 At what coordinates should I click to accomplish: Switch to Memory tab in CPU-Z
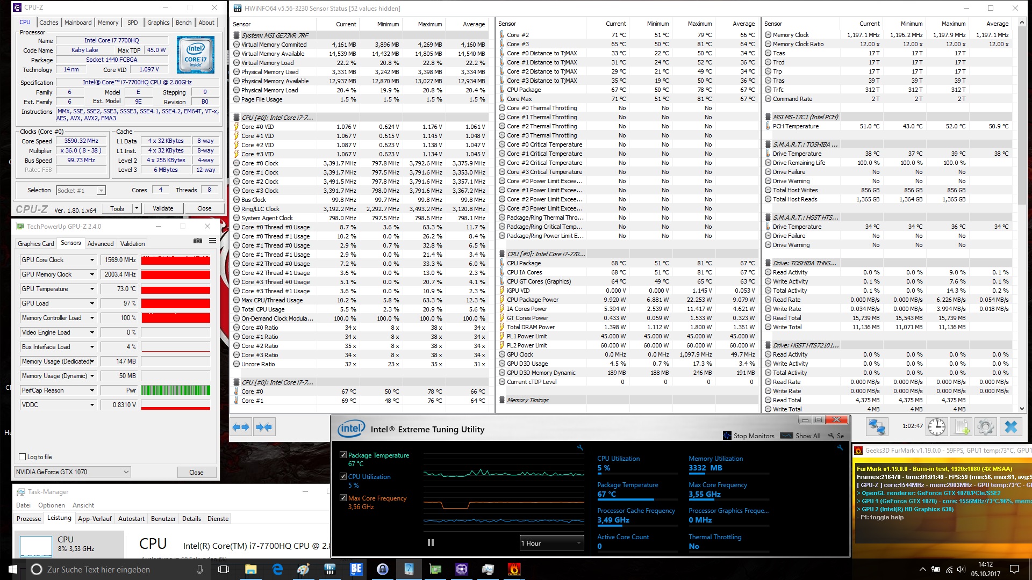click(108, 23)
